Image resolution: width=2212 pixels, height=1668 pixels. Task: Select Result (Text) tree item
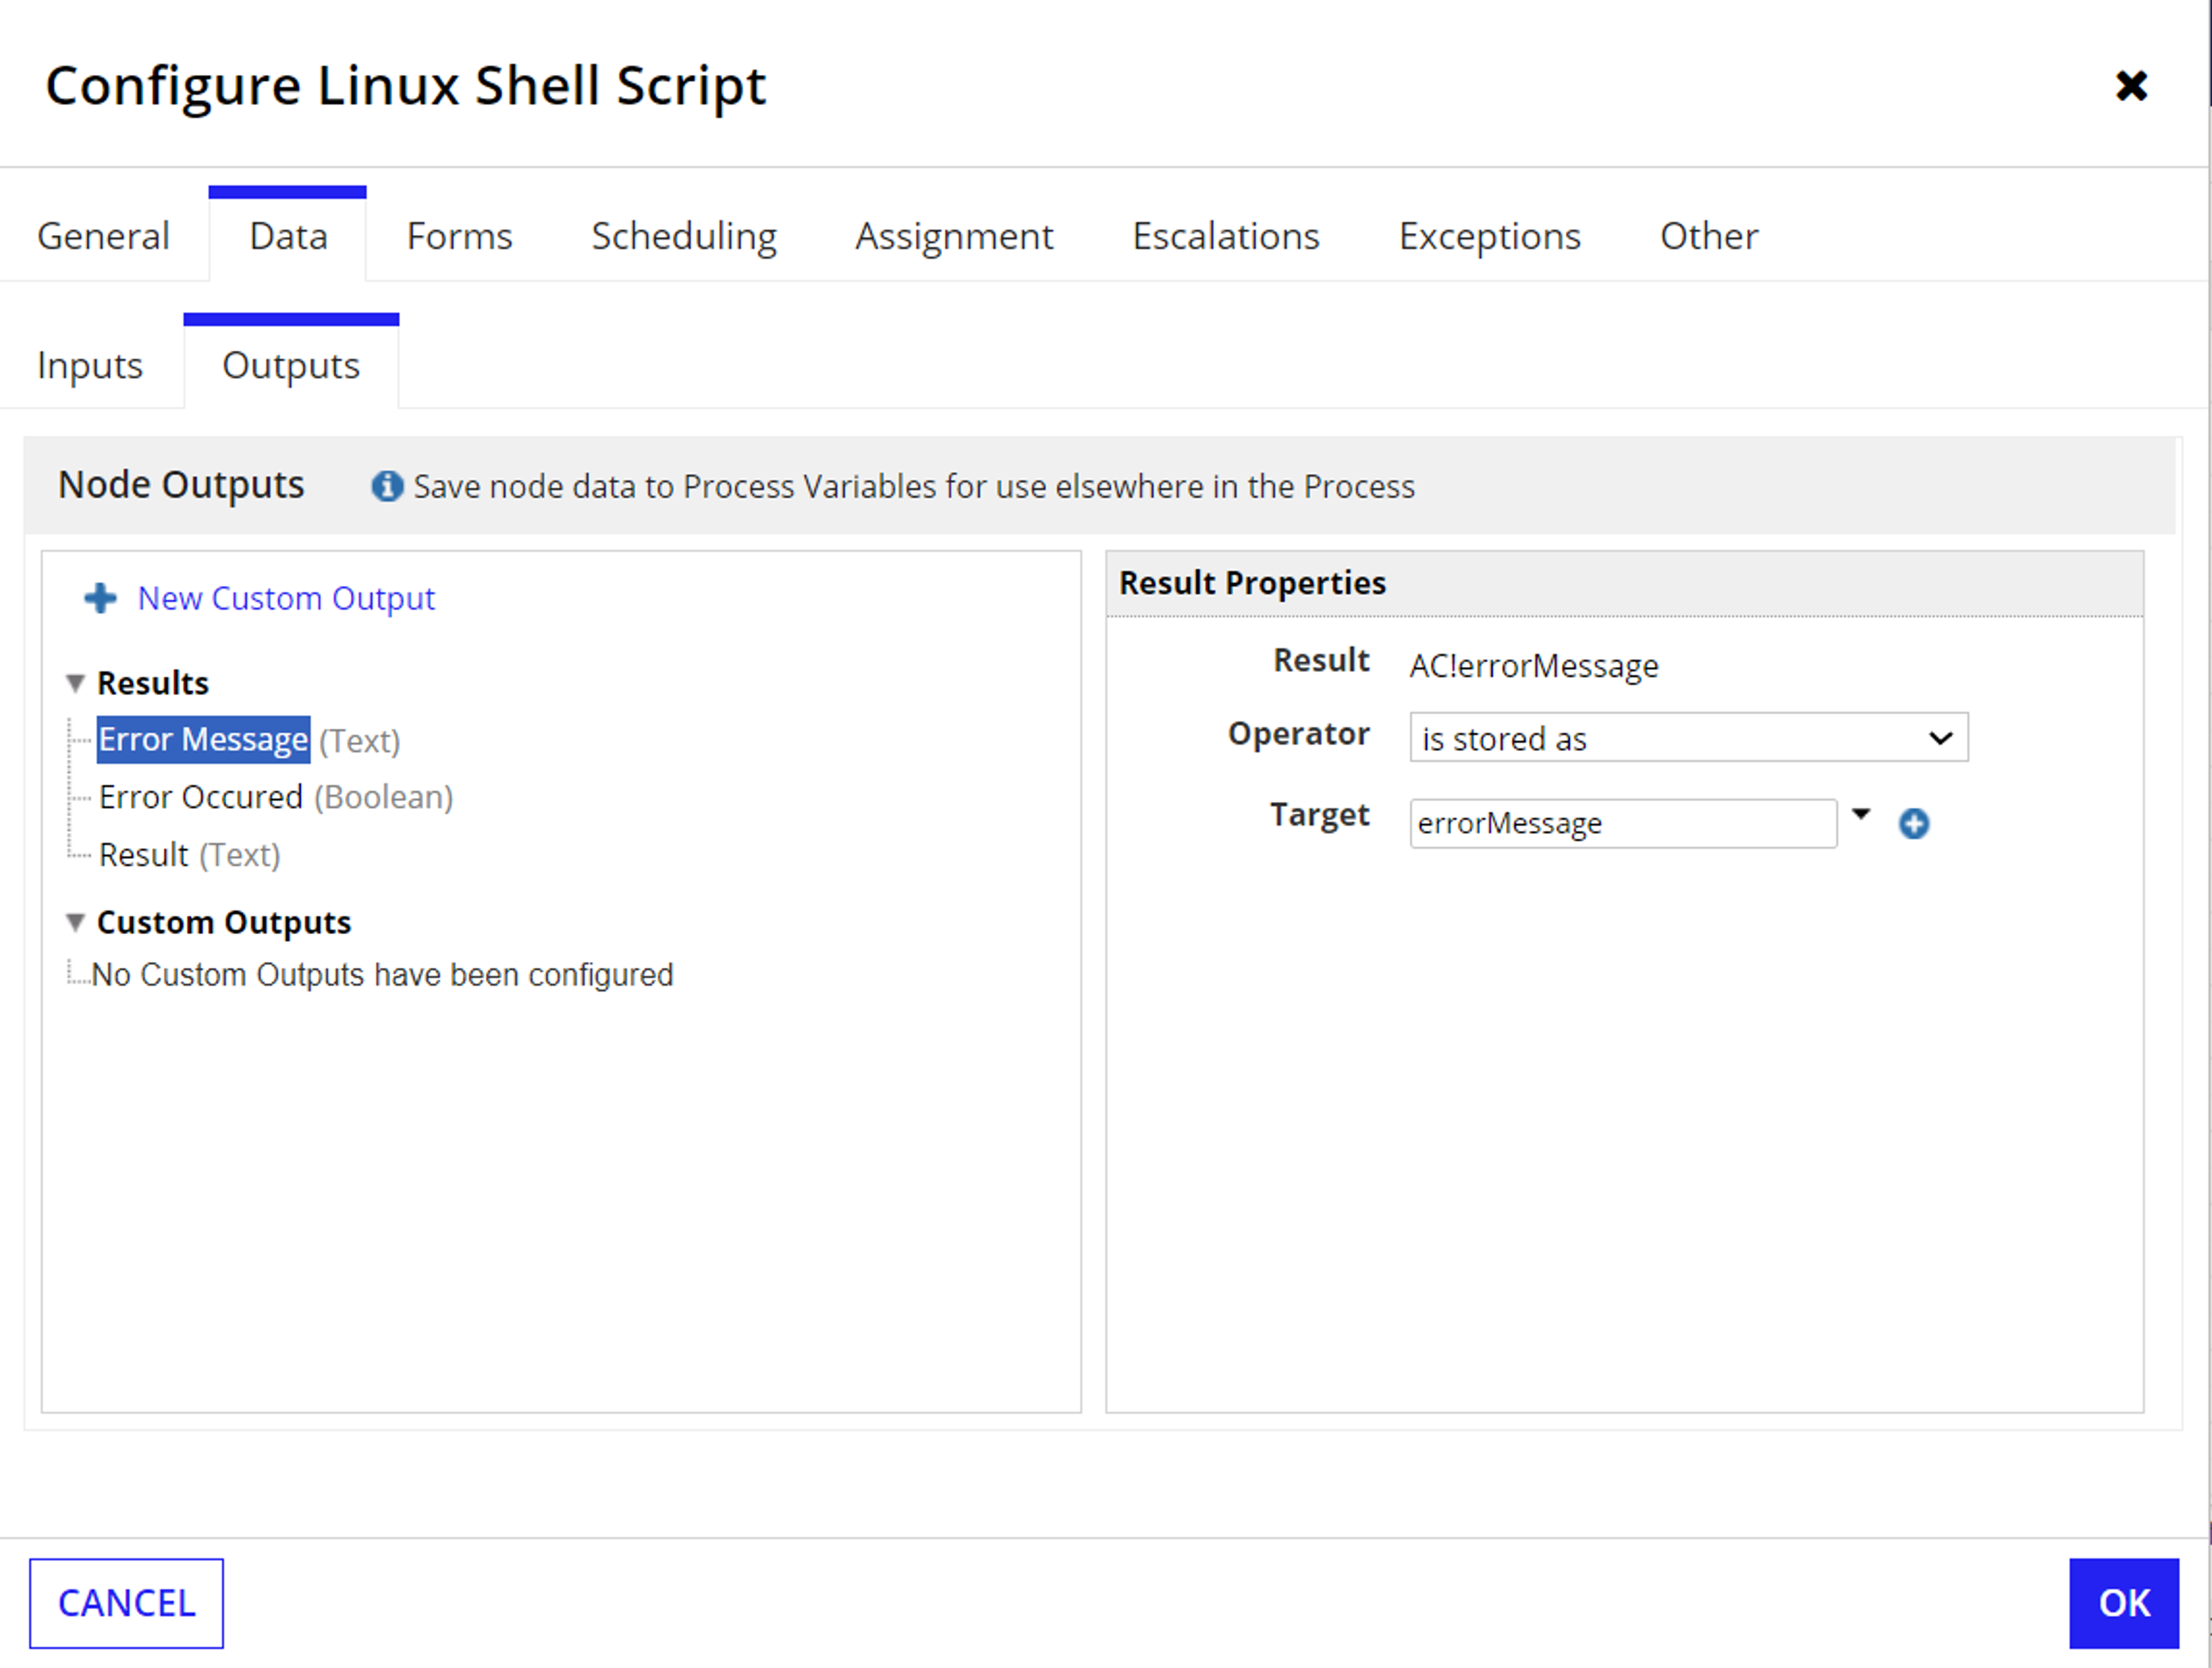190,855
